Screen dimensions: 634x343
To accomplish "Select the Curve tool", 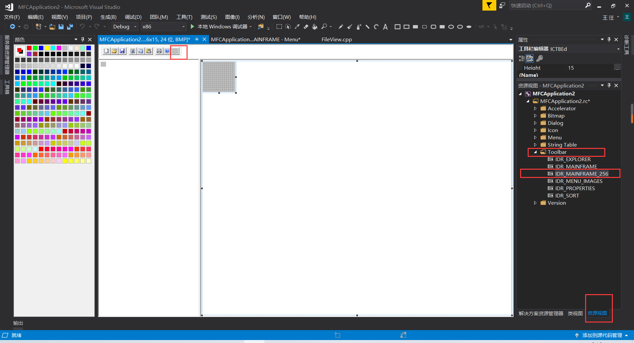I will pos(376,27).
